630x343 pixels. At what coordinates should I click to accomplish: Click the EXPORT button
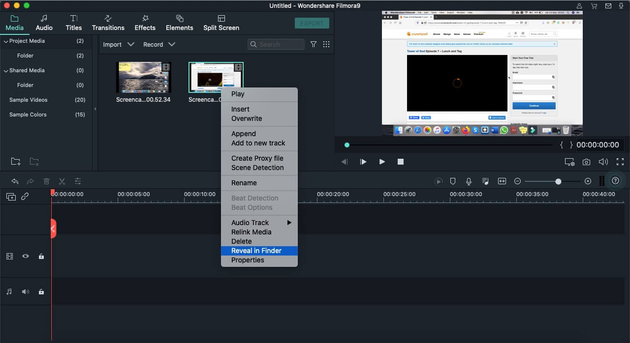pyautogui.click(x=312, y=23)
